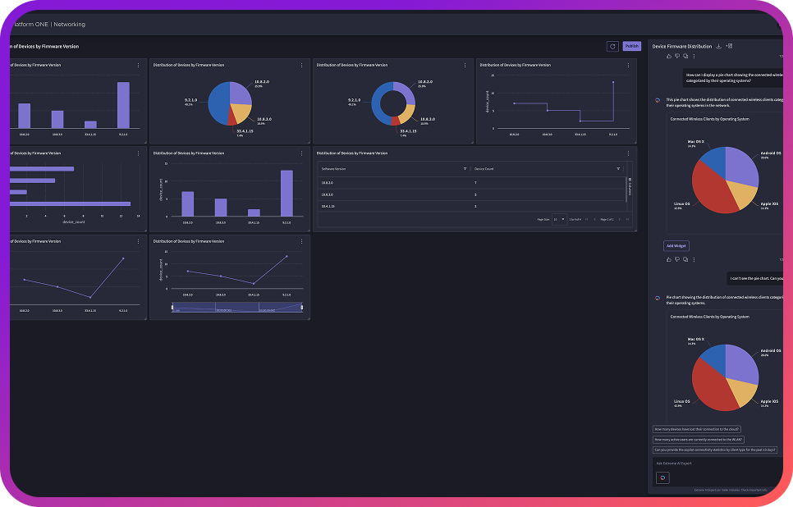Open the filter icon on Device Count column
This screenshot has width=793, height=507.
[618, 169]
